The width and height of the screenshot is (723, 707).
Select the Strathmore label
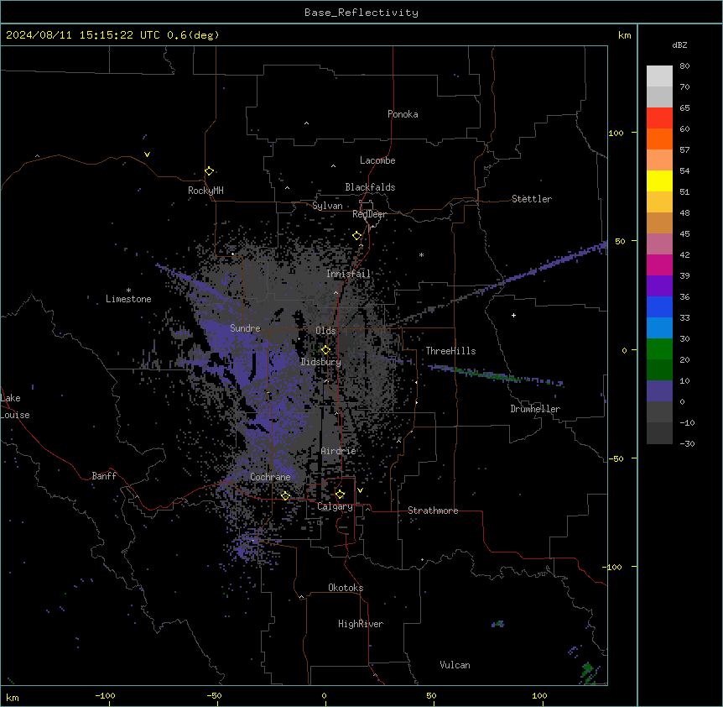click(433, 511)
